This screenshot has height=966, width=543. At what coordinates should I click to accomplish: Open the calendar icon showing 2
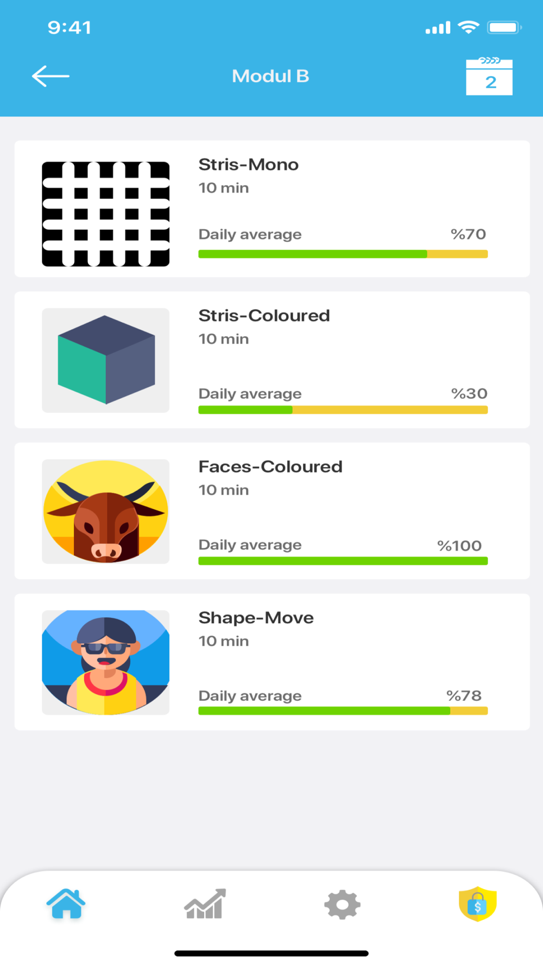coord(489,77)
